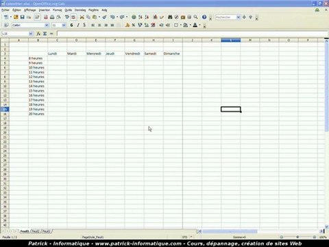This screenshot has height=247, width=329.
Task: Click the Styles and Formatting icon
Action: click(6, 25)
